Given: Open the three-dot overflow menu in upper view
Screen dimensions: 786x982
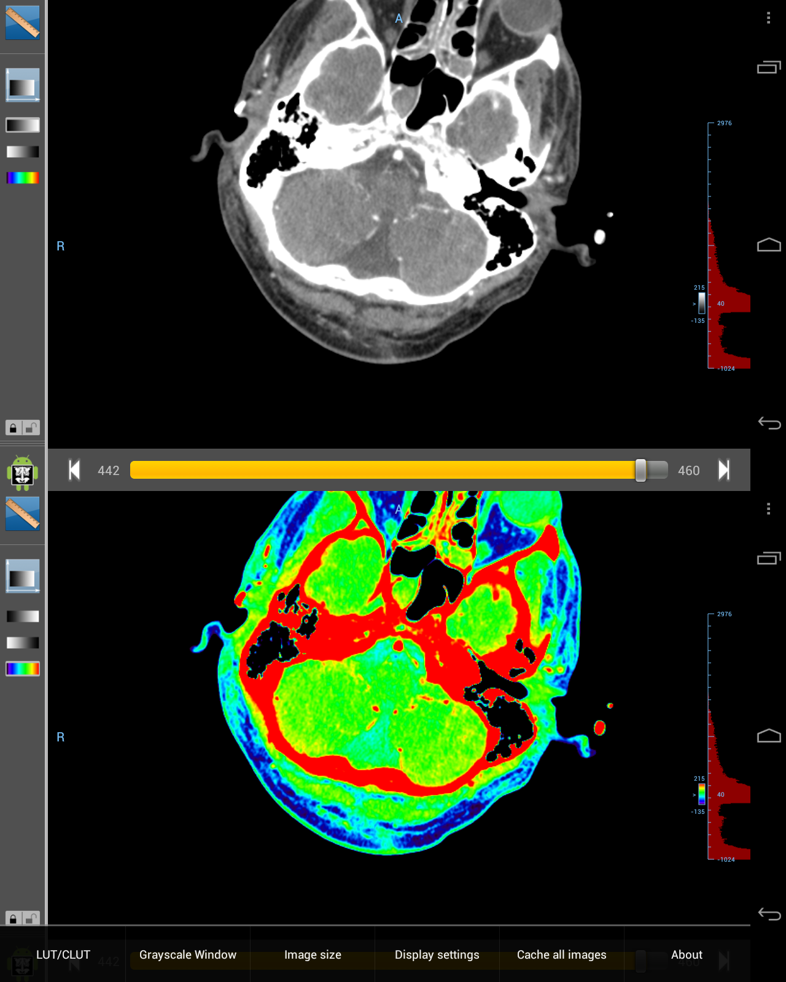Looking at the screenshot, I should (768, 18).
